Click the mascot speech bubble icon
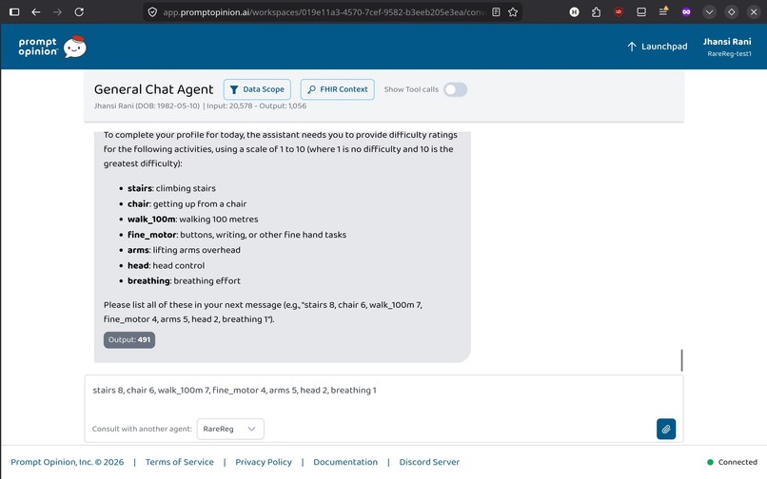Viewport: 767px width, 479px height. [x=75, y=47]
